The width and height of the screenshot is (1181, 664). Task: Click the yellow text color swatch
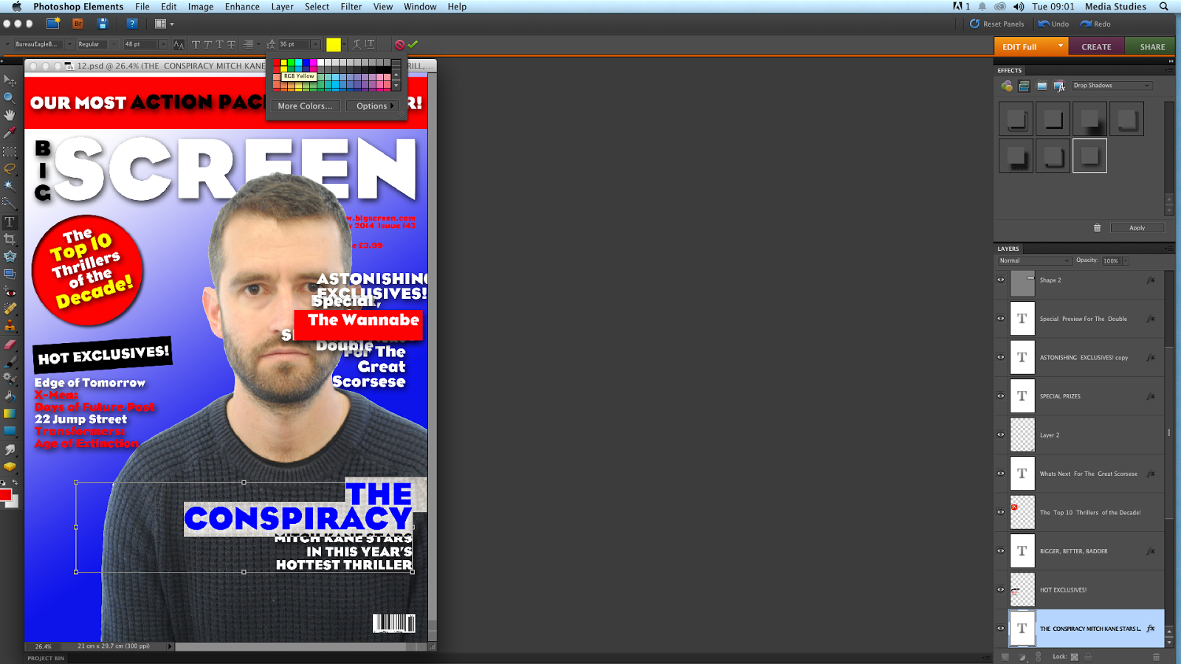pos(334,44)
